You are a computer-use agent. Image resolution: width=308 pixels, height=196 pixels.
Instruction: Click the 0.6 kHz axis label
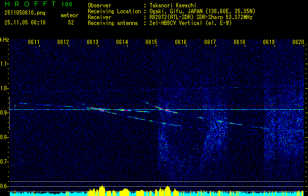coord(3,186)
